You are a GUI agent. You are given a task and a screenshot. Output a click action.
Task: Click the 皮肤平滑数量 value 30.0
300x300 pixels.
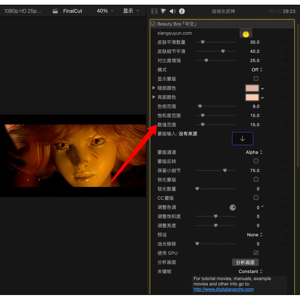click(x=255, y=42)
